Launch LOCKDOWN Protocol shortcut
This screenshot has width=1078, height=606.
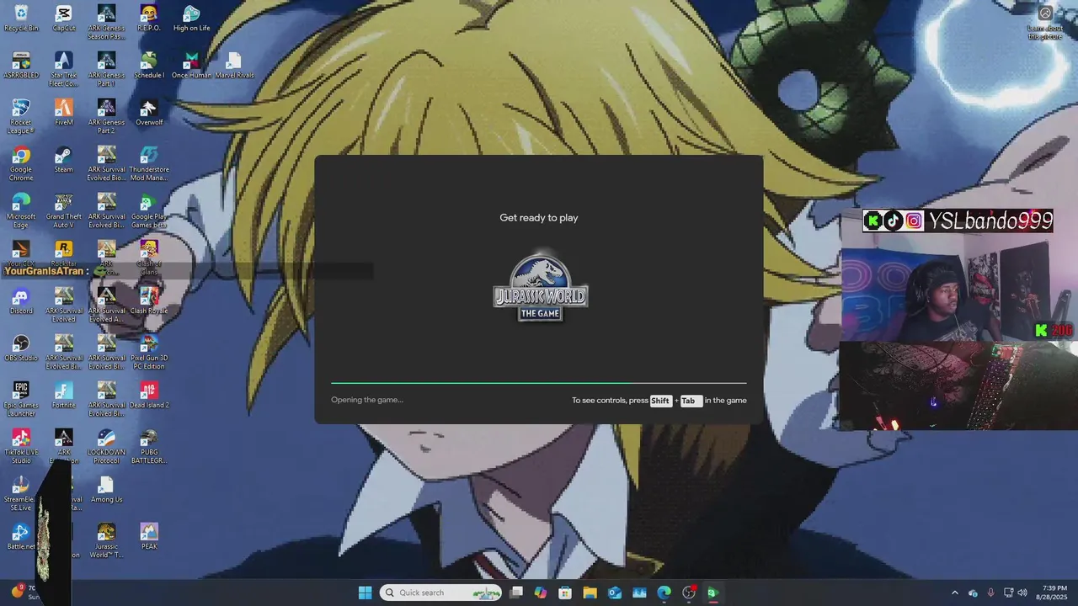[106, 446]
